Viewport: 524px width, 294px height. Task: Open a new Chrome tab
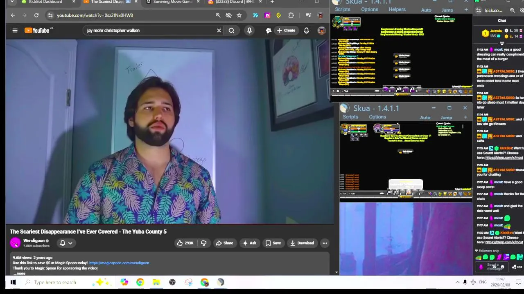[272, 2]
